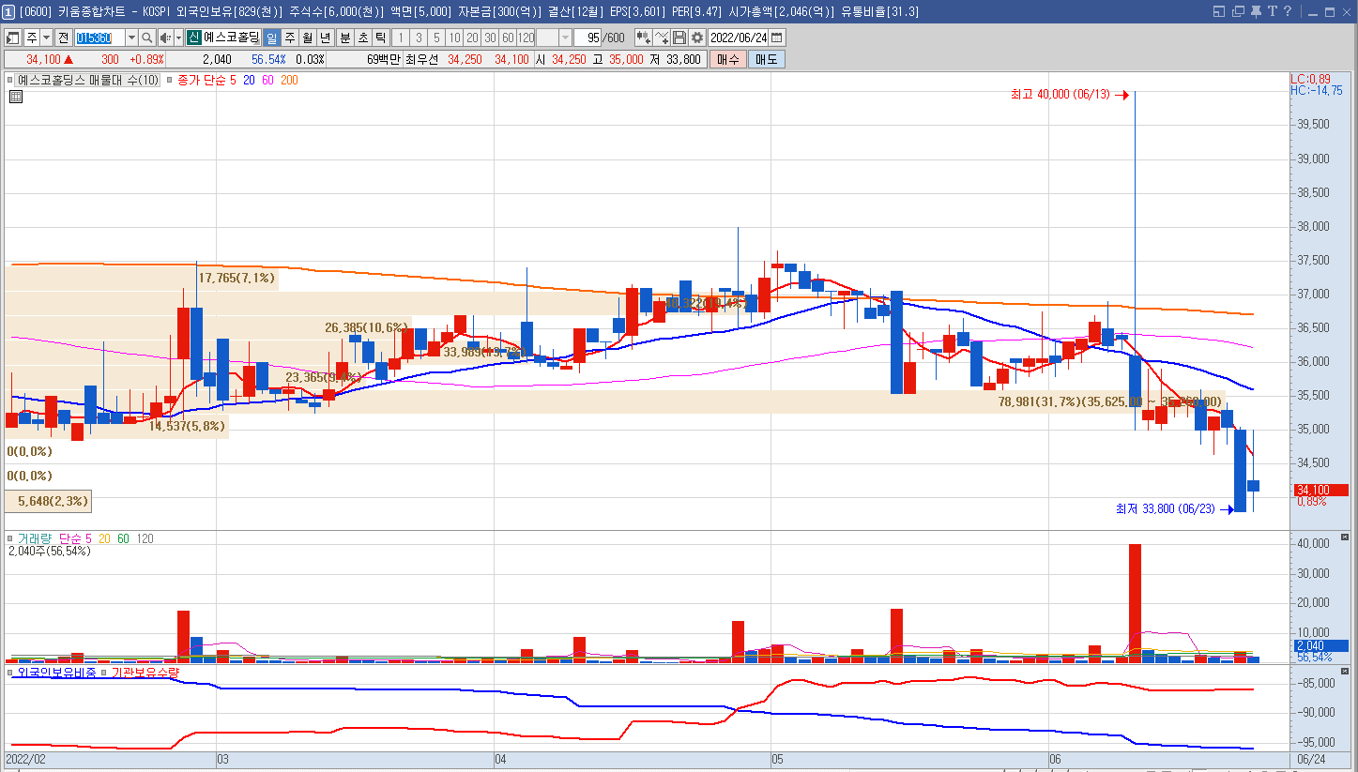Click the 종가 단순 5 moving average label
The width and height of the screenshot is (1358, 772).
tap(207, 81)
